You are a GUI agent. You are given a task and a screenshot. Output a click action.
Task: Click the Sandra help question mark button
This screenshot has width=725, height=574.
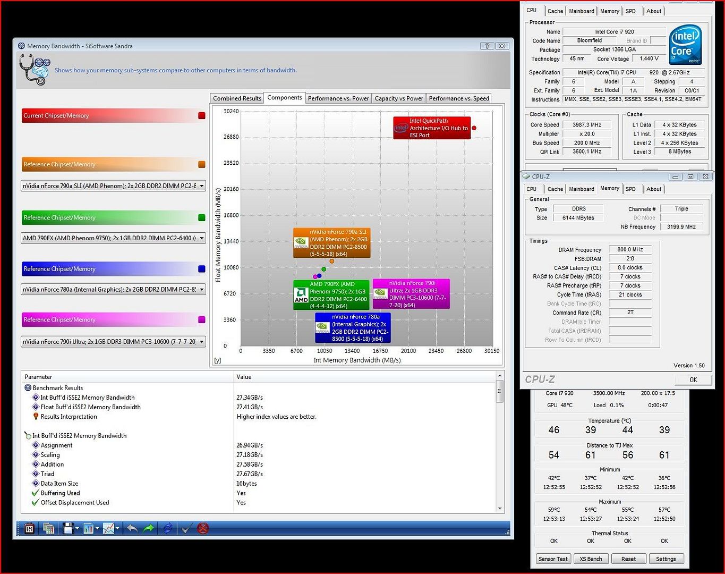pyautogui.click(x=487, y=46)
